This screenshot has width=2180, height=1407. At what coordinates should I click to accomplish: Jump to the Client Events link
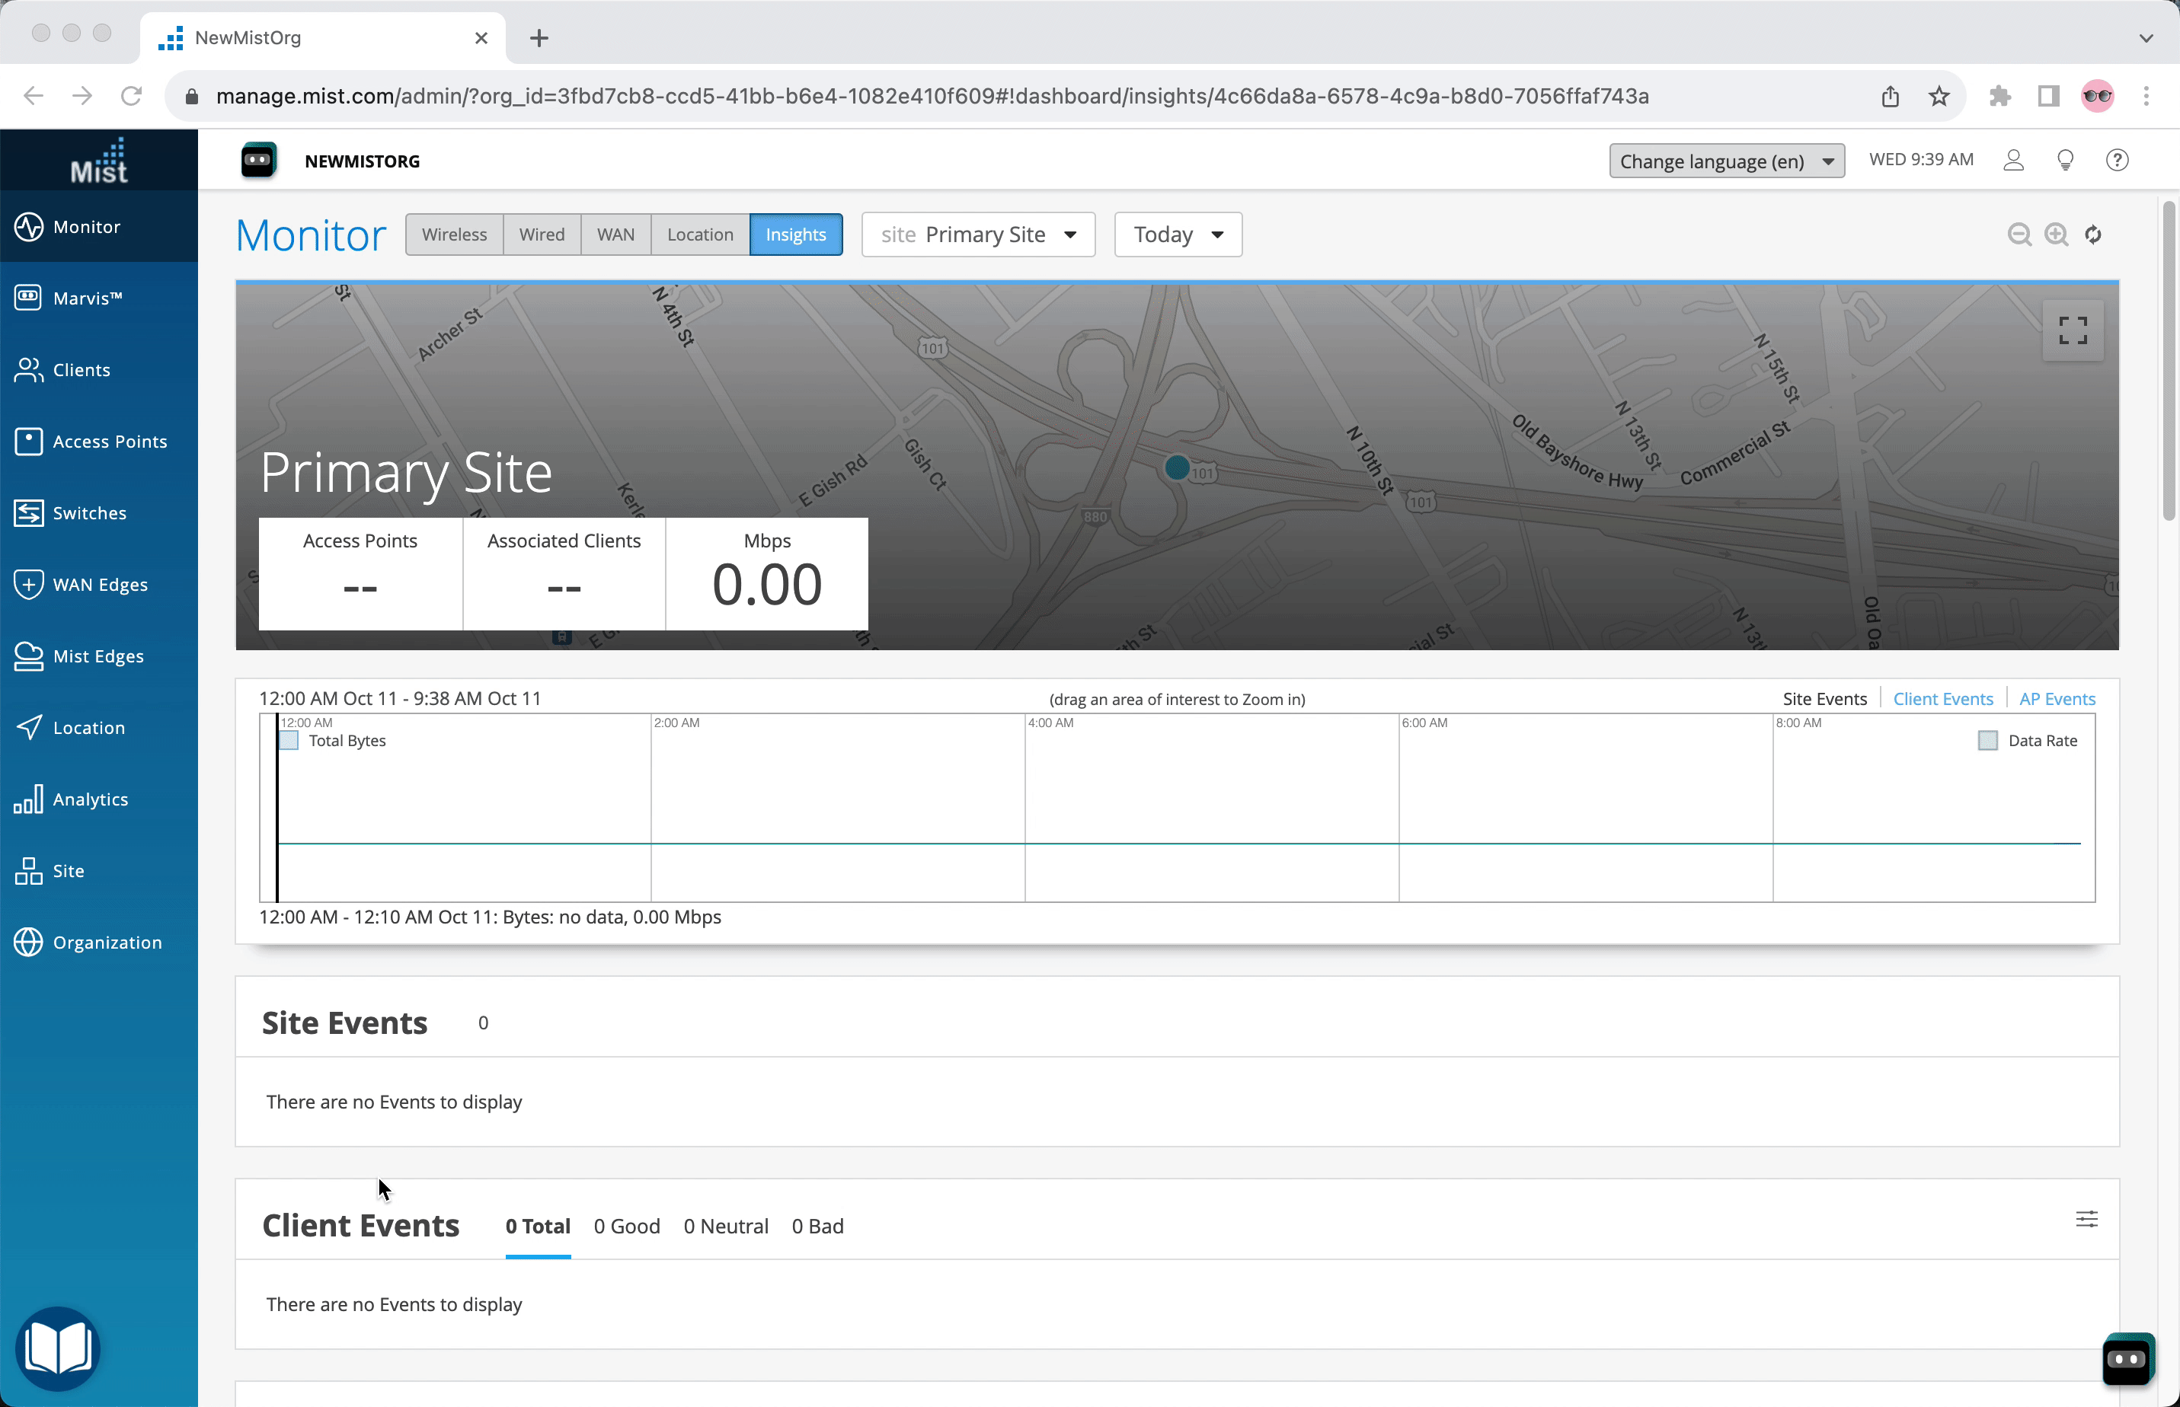point(1942,699)
